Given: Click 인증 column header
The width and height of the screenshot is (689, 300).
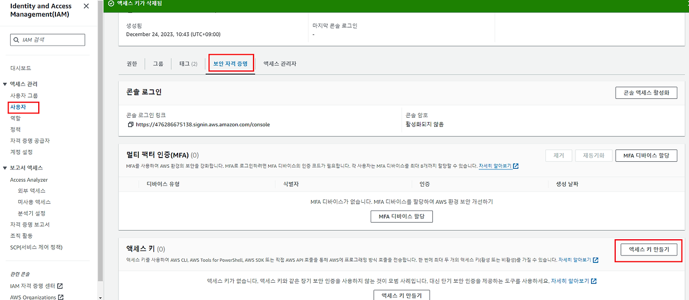Looking at the screenshot, I should click(425, 184).
